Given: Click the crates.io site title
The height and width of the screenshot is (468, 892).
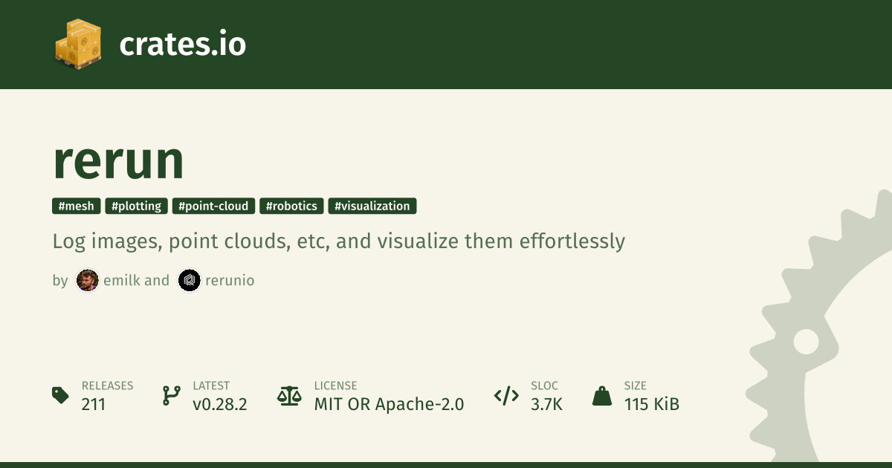Looking at the screenshot, I should [182, 45].
